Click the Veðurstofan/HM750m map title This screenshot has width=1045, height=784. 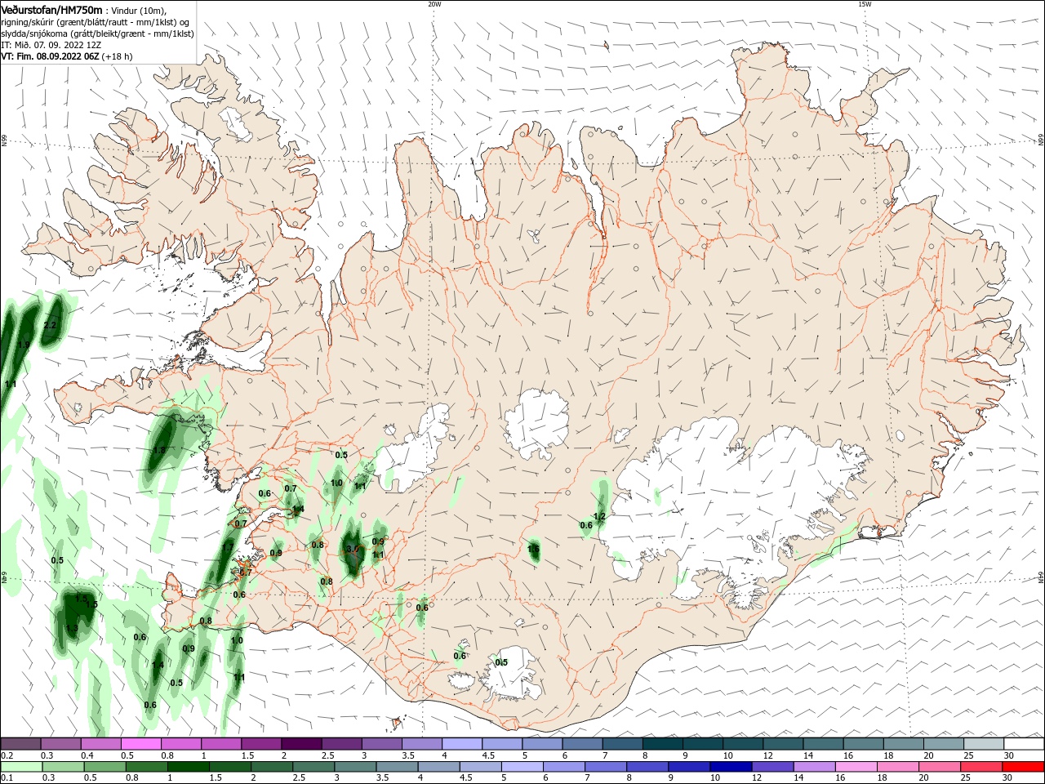tap(52, 9)
